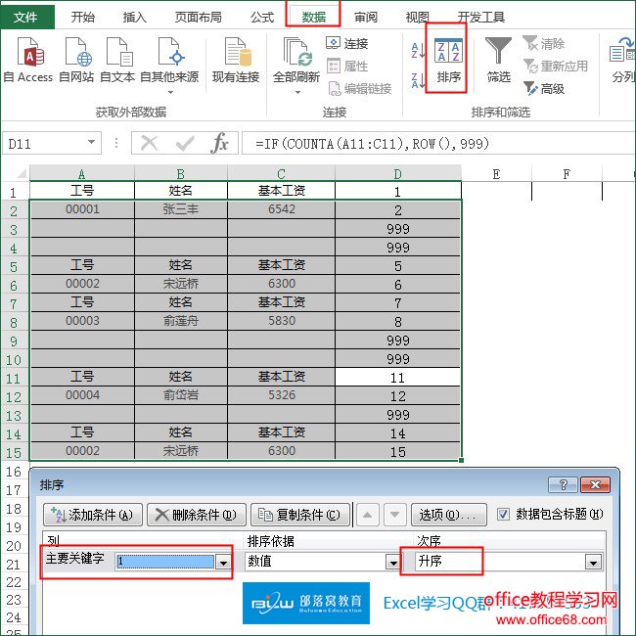Select cell containing 00004

click(82, 395)
